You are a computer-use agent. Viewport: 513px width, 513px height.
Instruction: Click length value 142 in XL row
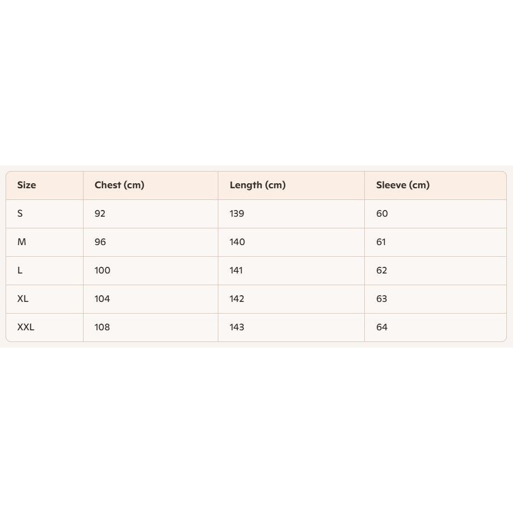coord(237,299)
